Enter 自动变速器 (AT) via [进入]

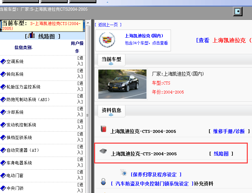click(80, 149)
